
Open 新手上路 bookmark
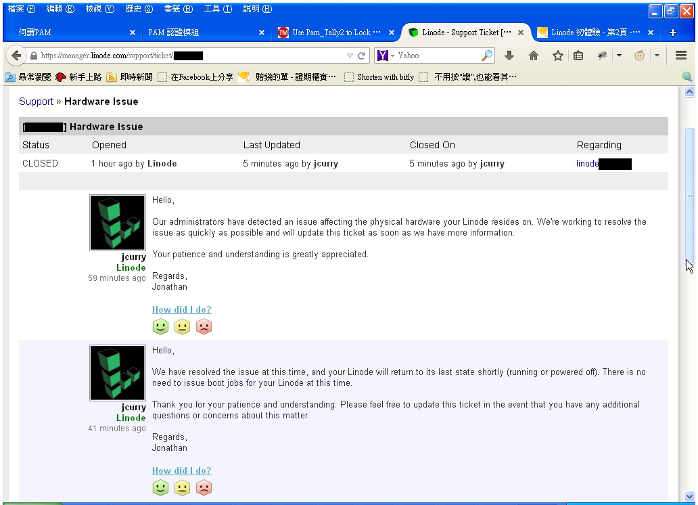coord(78,77)
